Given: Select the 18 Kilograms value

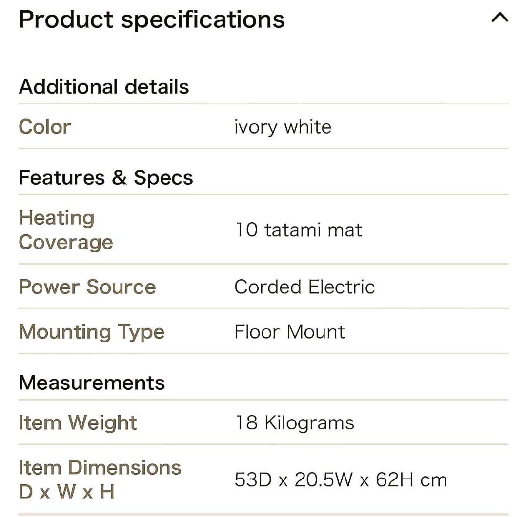Looking at the screenshot, I should click(x=294, y=422).
